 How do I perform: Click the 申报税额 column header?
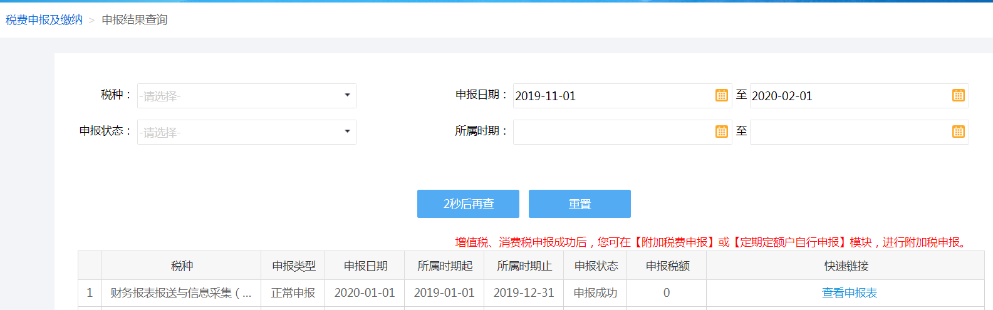[667, 266]
